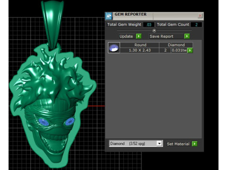Click green arrow beside Save Report
Screen dimensions: 227x170
187,36
